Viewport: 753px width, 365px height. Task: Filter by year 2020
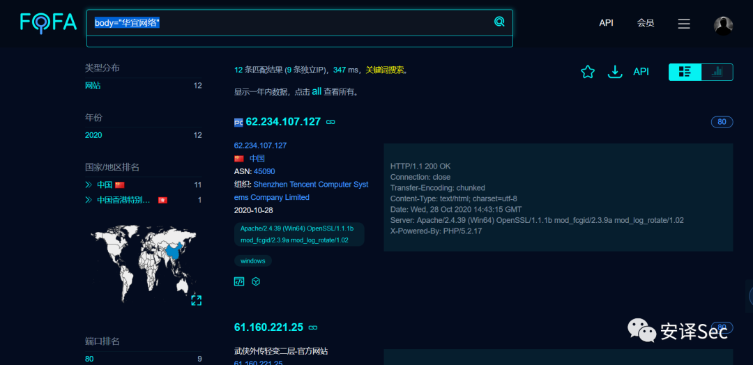93,135
